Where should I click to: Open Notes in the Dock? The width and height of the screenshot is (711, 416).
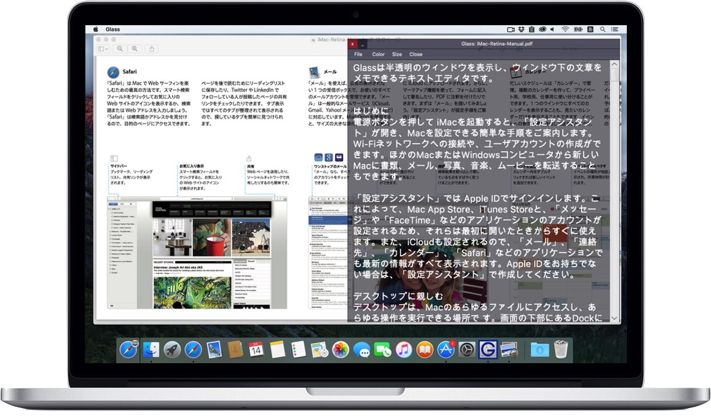point(277,350)
